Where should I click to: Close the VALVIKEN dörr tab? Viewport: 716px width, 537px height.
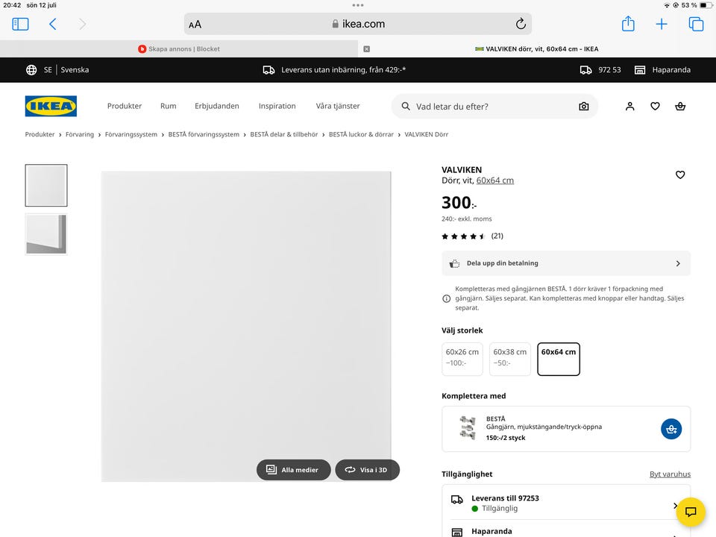[367, 49]
